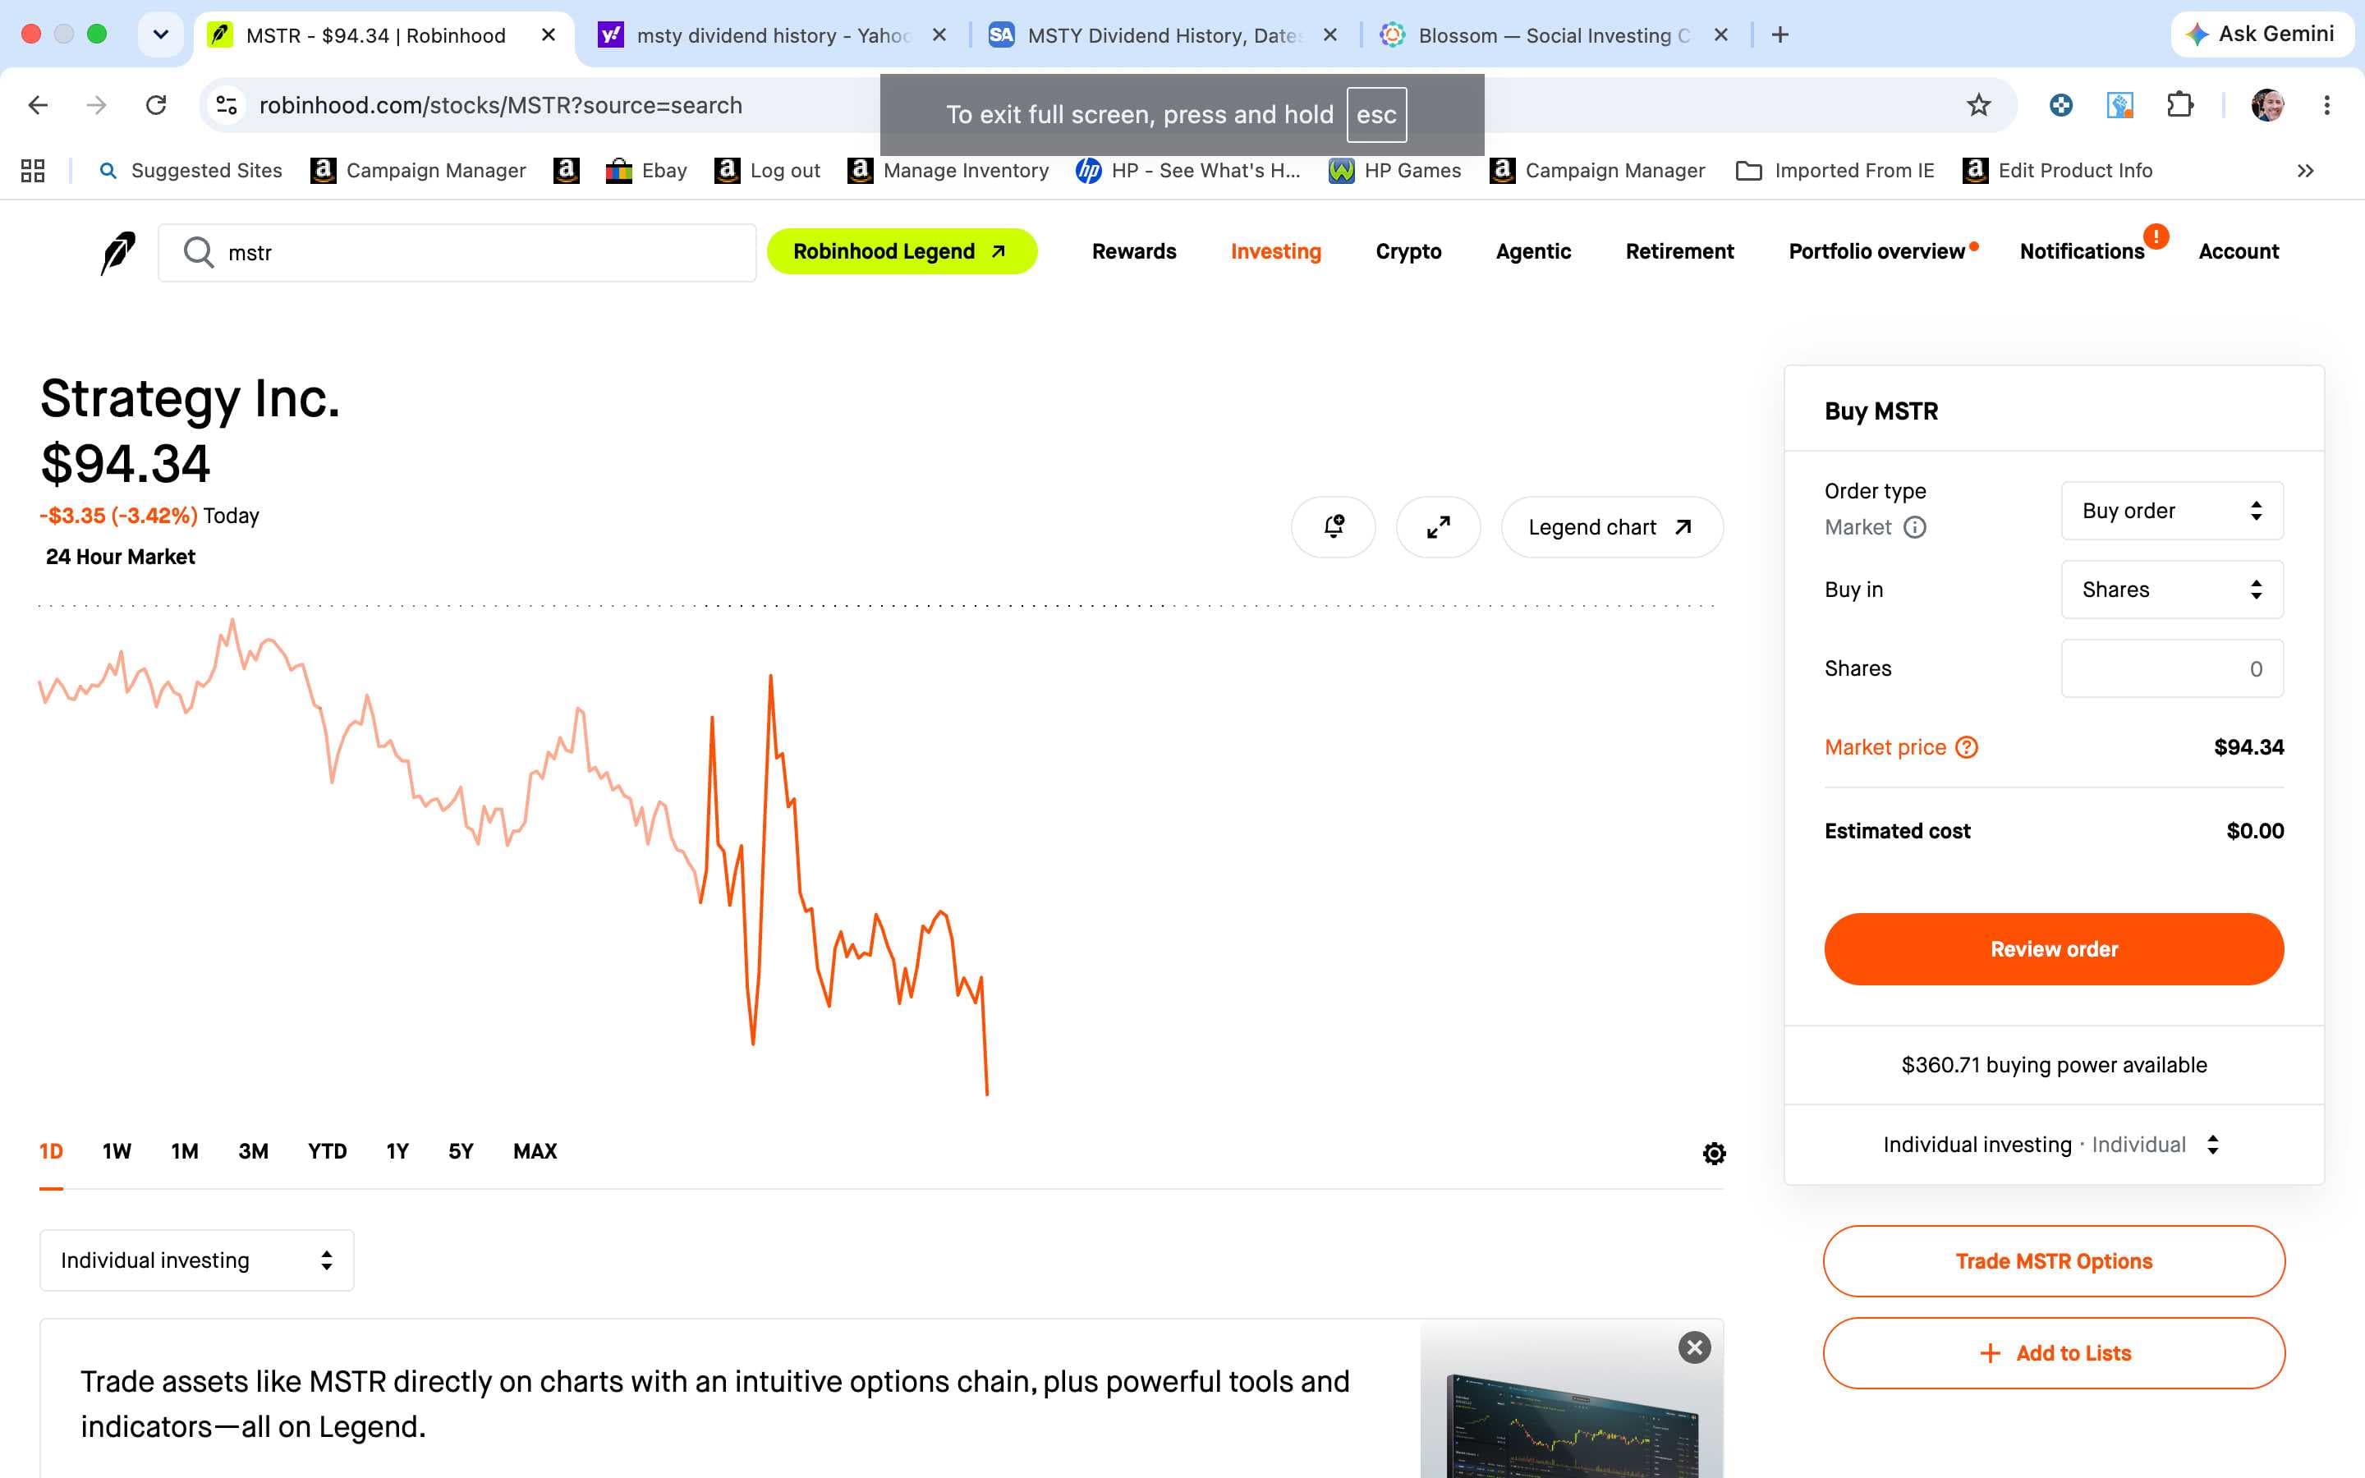The width and height of the screenshot is (2365, 1478).
Task: Select the 1M chart range
Action: pos(185,1151)
